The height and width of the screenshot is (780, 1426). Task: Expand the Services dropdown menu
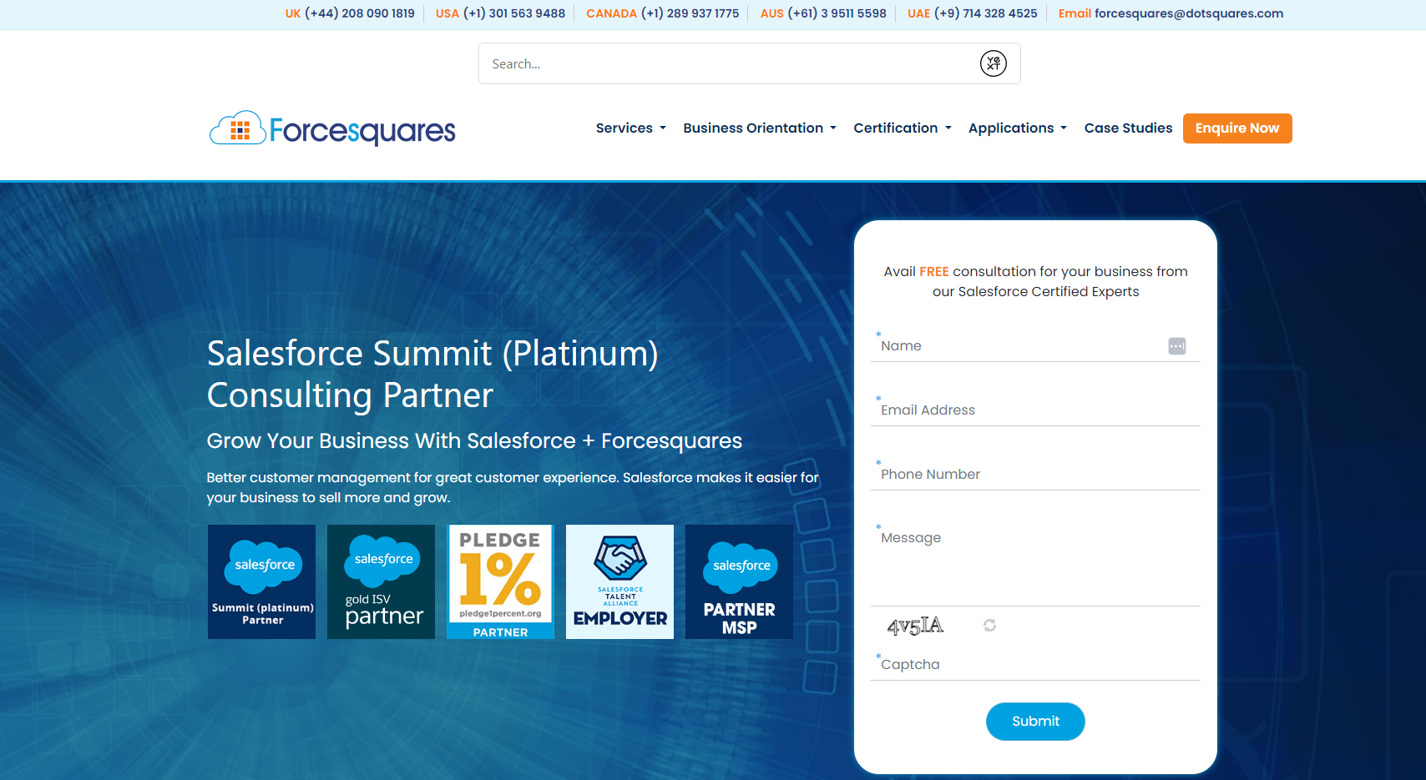click(631, 128)
